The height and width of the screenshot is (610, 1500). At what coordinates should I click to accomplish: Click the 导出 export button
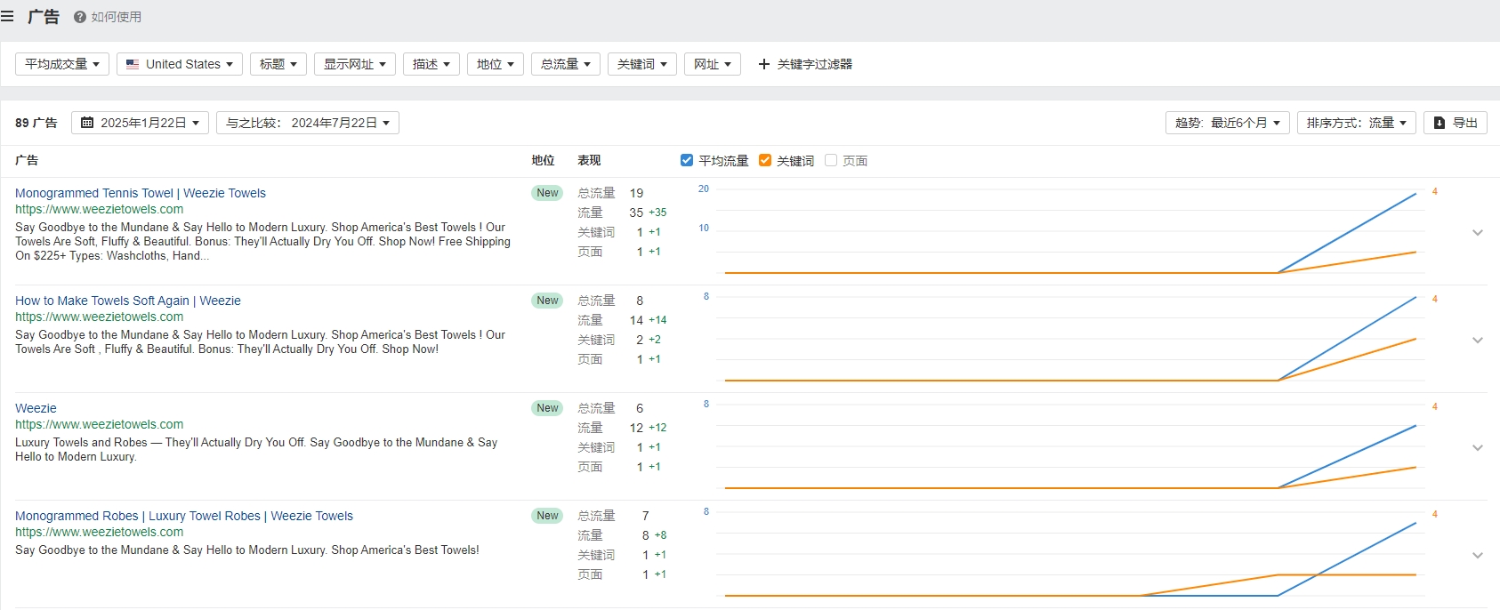pos(1456,123)
